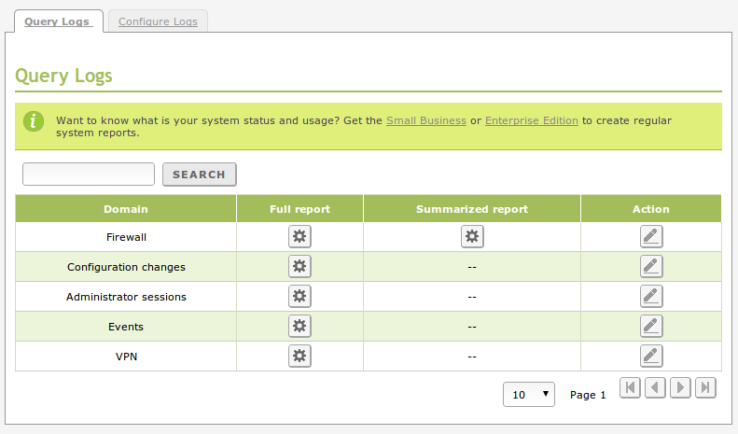Jump to the last page
The height and width of the screenshot is (434, 738).
pyautogui.click(x=705, y=387)
